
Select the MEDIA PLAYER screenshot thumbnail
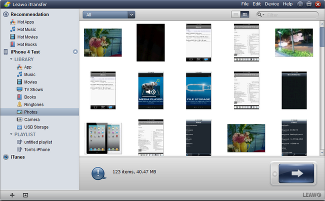click(x=150, y=90)
